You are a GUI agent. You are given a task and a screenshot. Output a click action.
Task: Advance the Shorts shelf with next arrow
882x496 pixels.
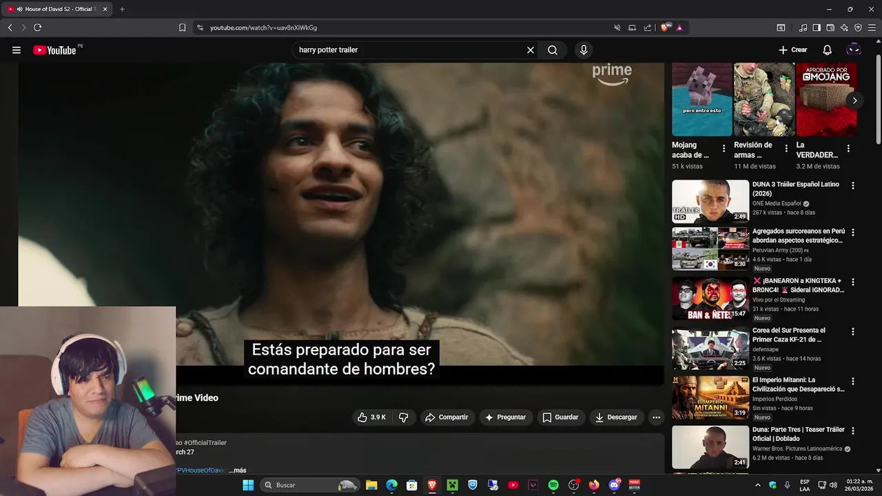coord(854,101)
